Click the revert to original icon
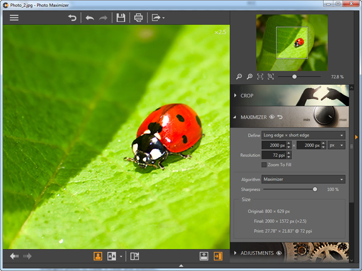Image resolution: width=362 pixels, height=271 pixels. (72, 18)
